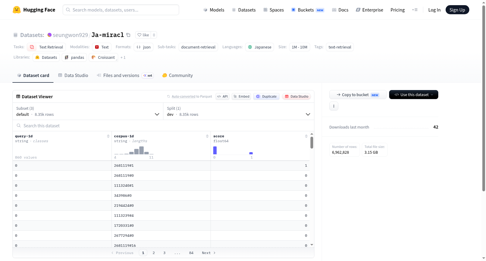Image resolution: width=486 pixels, height=261 pixels.
Task: Click the API button in Dataset Viewer
Action: [222, 96]
